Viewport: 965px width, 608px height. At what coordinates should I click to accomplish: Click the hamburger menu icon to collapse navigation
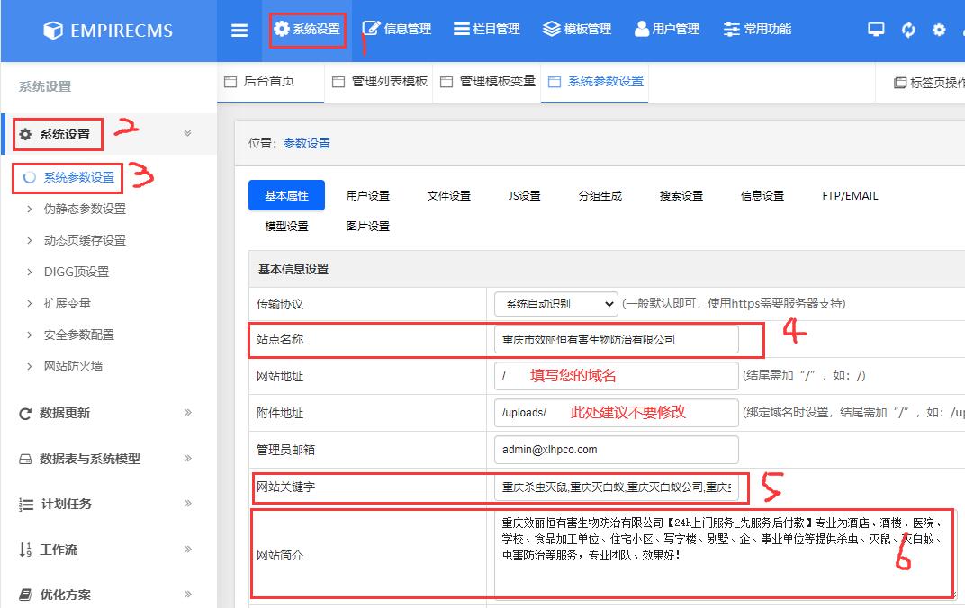(x=239, y=28)
